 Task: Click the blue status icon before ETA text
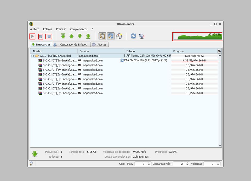pos(122,60)
